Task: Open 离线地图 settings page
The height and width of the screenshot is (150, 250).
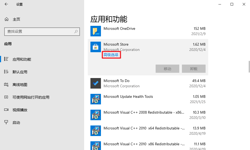Action: click(x=20, y=85)
